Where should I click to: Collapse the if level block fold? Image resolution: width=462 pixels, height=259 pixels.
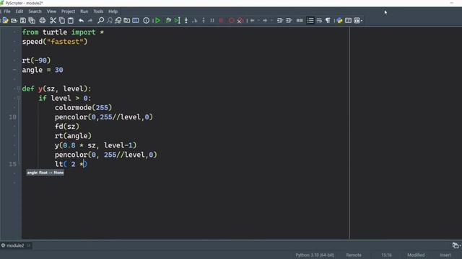[x=18, y=98]
